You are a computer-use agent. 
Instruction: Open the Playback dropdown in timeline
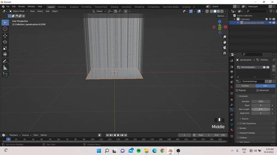[15, 135]
